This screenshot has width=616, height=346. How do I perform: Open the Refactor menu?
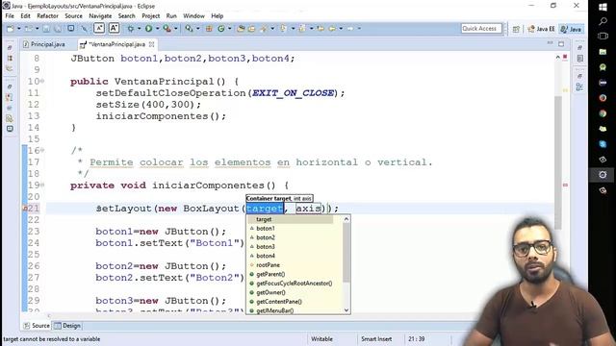pyautogui.click(x=47, y=16)
